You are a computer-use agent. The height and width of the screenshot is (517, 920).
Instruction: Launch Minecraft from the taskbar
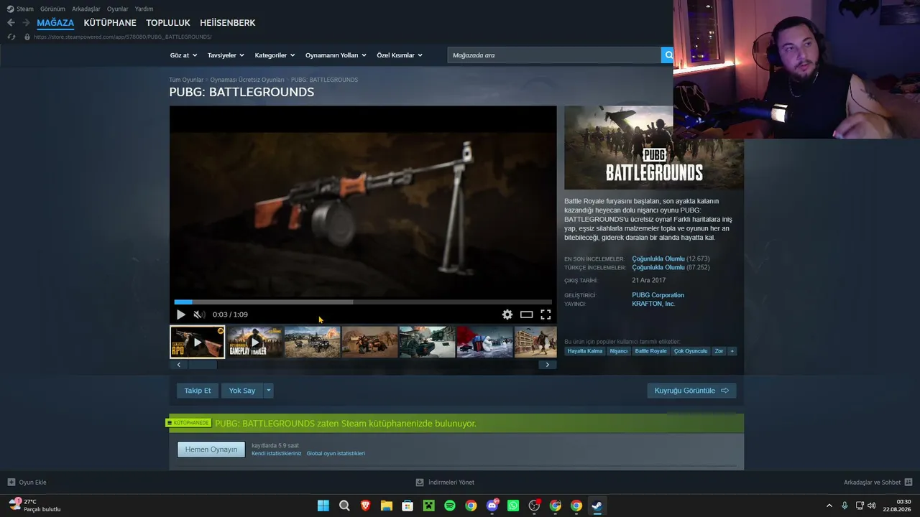tap(429, 506)
